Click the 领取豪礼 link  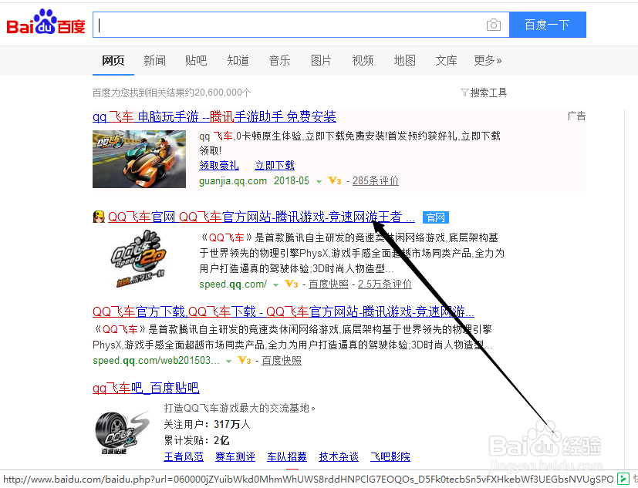tap(219, 166)
